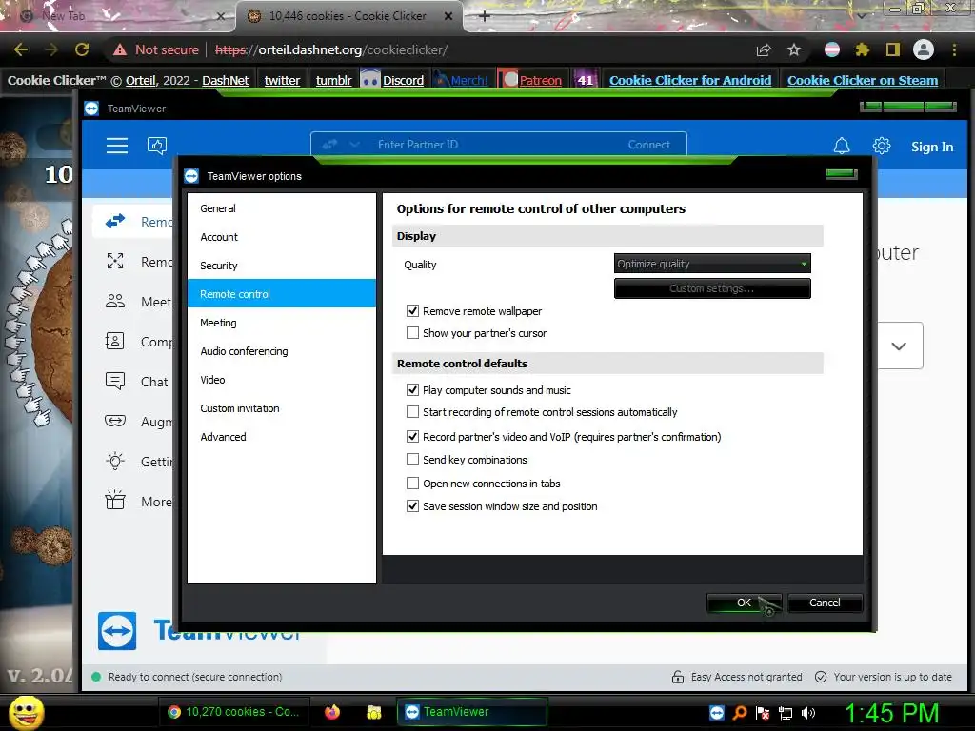
Task: Select Security options category
Action: click(281, 266)
